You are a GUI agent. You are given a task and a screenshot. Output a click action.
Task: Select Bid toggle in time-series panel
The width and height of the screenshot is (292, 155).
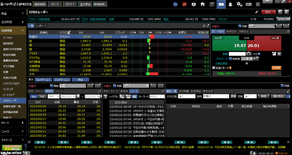(x=34, y=96)
